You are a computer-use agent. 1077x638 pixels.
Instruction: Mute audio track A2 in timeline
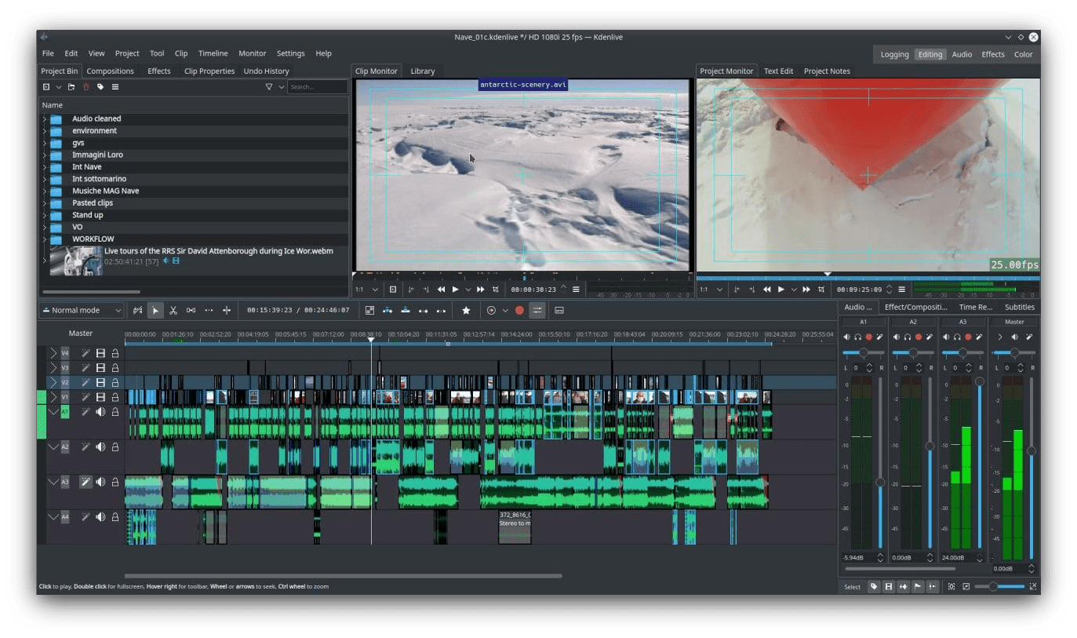[100, 447]
